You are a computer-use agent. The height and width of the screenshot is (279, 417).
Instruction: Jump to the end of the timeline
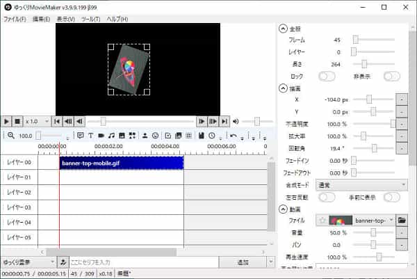click(x=224, y=122)
